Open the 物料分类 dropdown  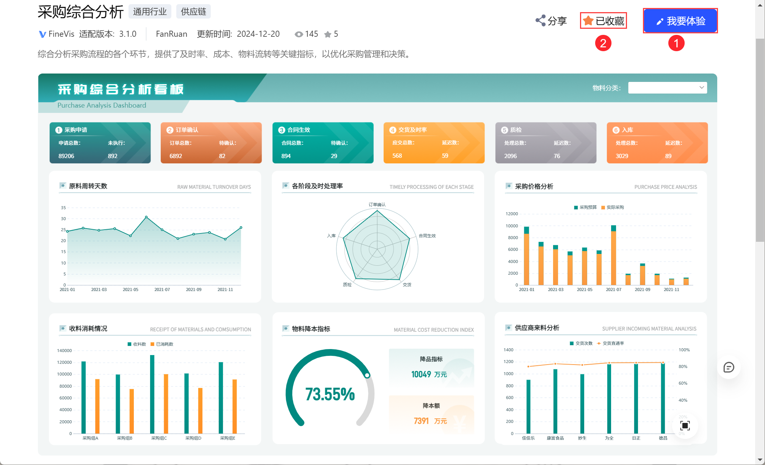tap(663, 88)
